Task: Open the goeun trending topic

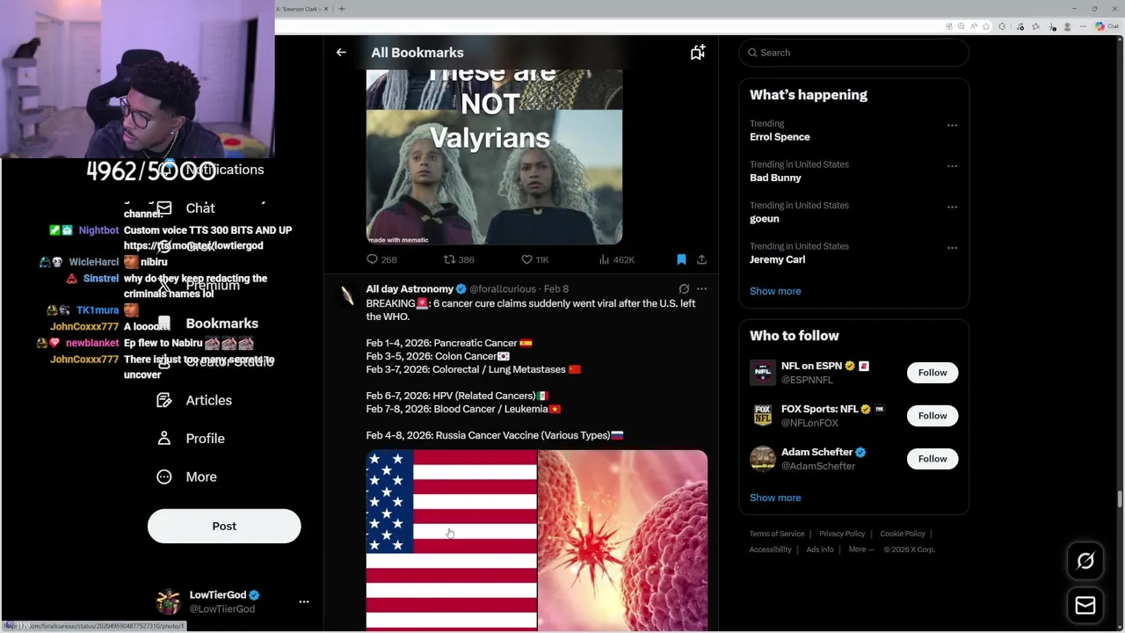Action: [765, 219]
